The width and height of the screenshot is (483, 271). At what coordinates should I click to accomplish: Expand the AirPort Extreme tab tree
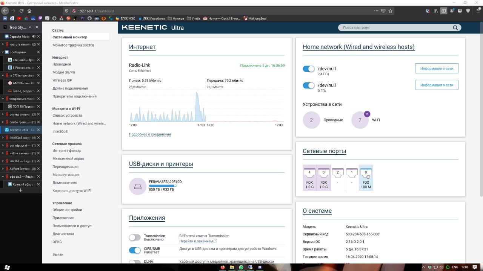click(3, 169)
